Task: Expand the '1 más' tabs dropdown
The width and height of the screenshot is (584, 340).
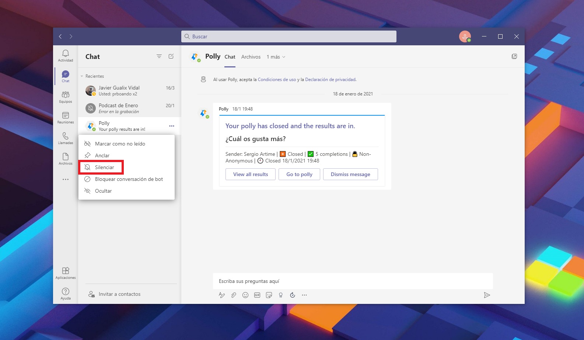Action: coord(276,57)
